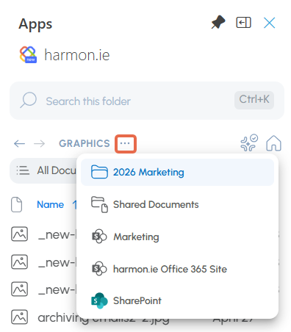Select harmon.ie Office 365 Site entry
Image resolution: width=291 pixels, height=332 pixels.
coord(177,269)
